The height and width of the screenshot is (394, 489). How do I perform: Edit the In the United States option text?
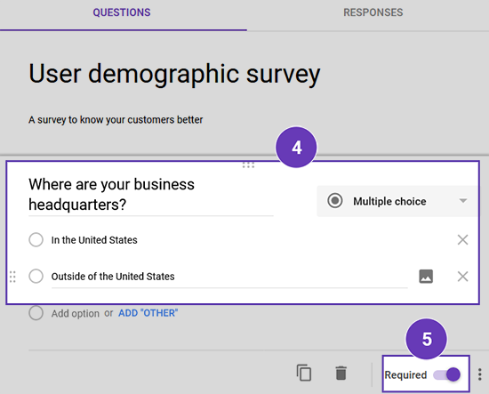pyautogui.click(x=94, y=240)
